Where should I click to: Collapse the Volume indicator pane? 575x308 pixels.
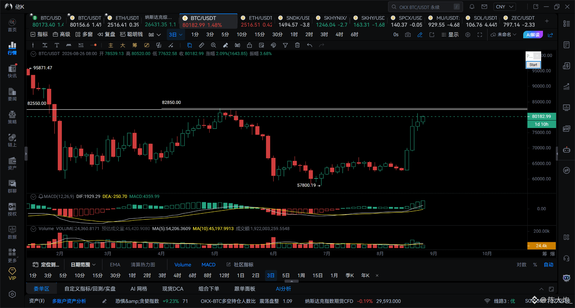pos(34,229)
